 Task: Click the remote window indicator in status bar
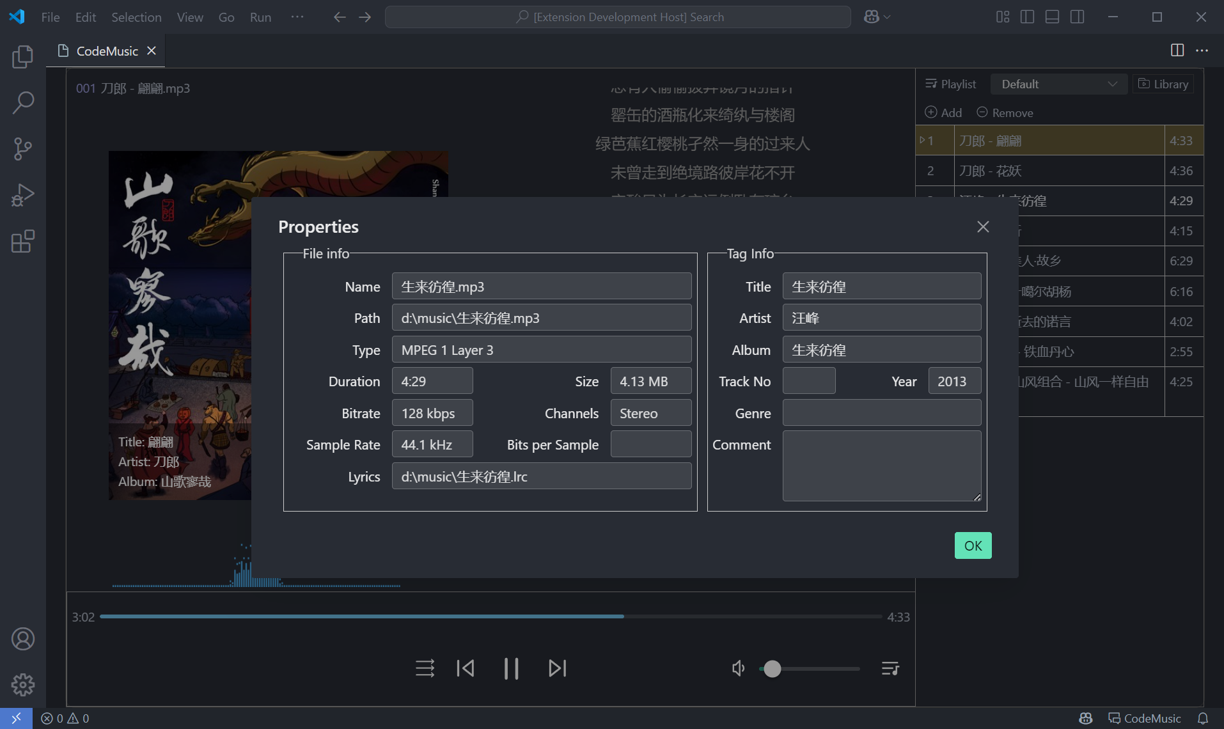pos(16,718)
